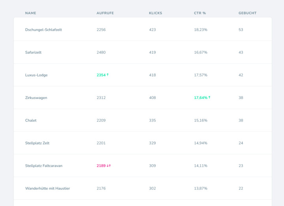Click the 302 clicks value
The image size is (284, 206).
(x=152, y=188)
